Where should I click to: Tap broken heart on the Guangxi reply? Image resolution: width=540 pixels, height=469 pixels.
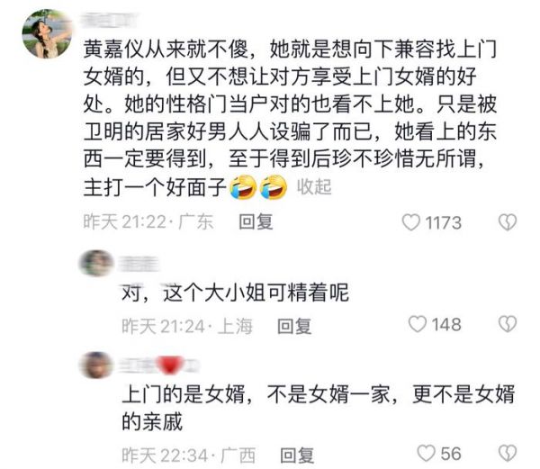[x=508, y=453]
